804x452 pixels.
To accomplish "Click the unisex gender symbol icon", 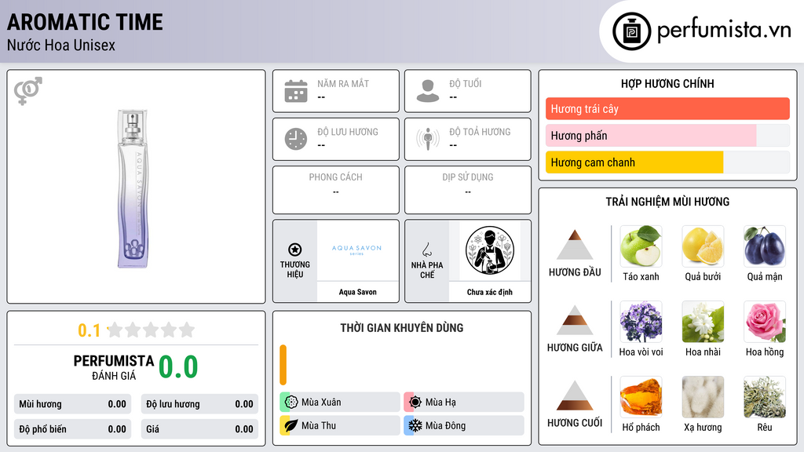I will [x=27, y=91].
